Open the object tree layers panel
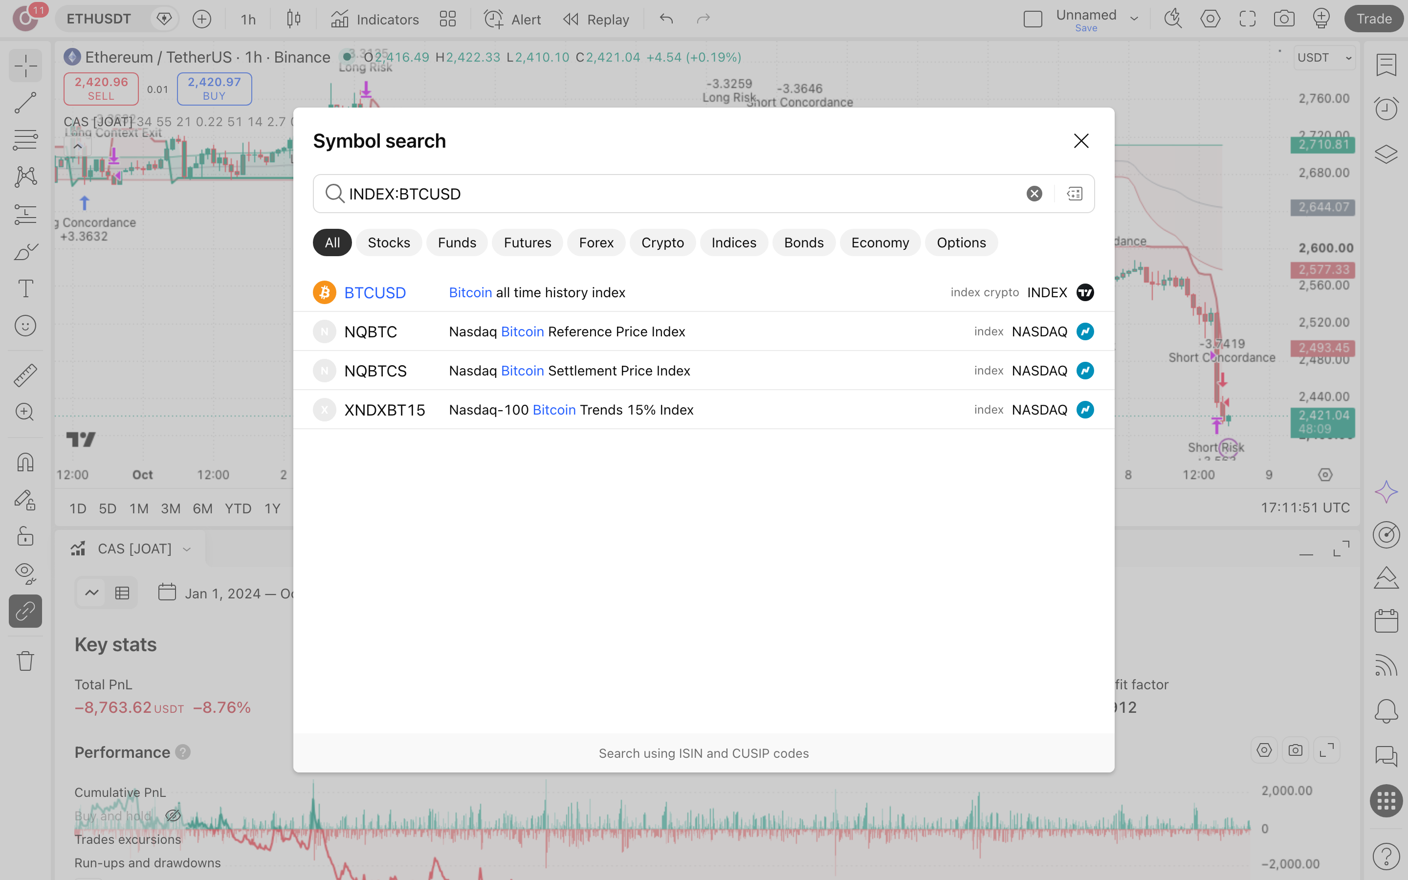Image resolution: width=1408 pixels, height=880 pixels. (x=1386, y=154)
